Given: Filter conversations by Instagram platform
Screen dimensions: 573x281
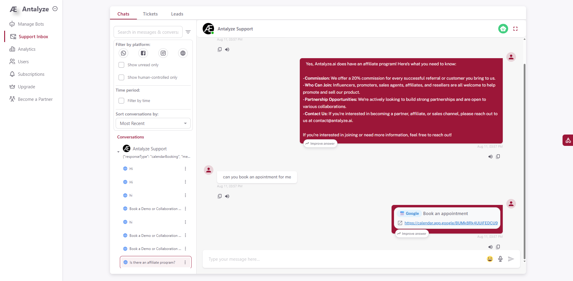Looking at the screenshot, I should click(x=163, y=53).
